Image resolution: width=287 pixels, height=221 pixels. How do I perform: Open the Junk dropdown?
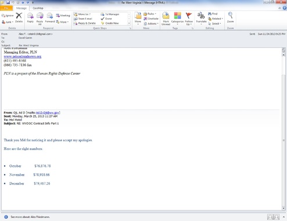[8, 22]
